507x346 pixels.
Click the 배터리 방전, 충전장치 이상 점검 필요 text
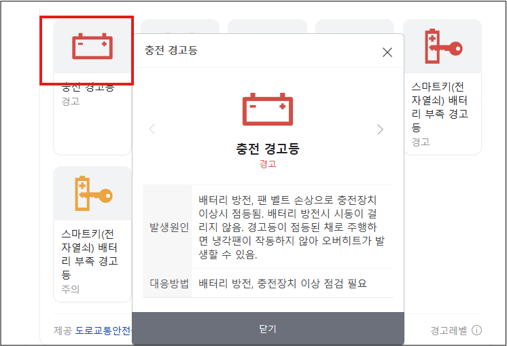tap(283, 283)
